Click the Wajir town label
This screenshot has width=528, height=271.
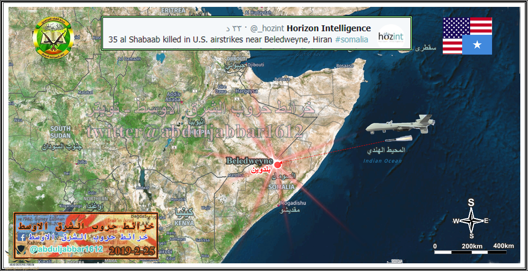(x=206, y=207)
